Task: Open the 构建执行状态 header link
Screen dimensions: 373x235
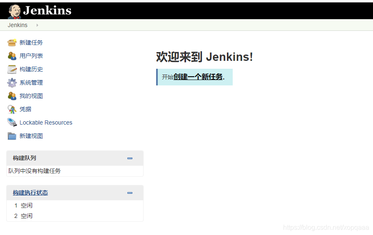Action: pos(30,192)
